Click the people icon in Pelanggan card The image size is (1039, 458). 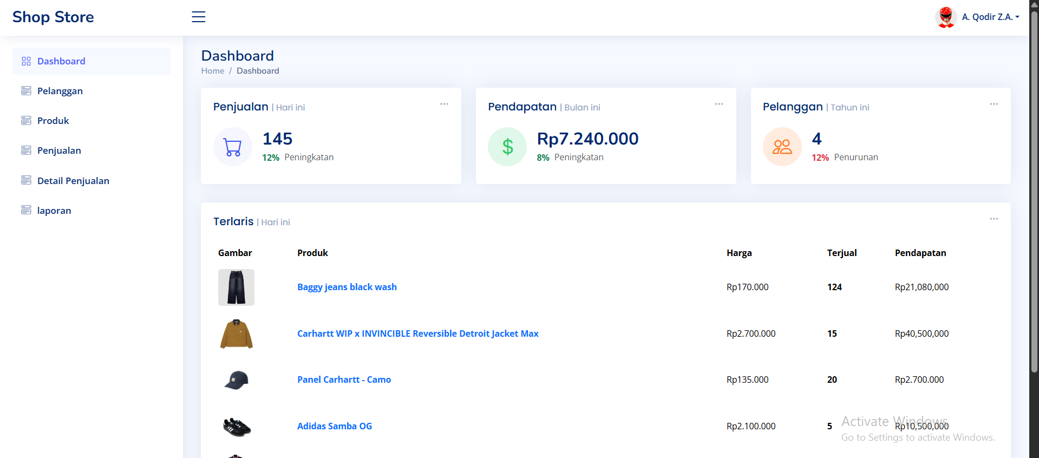click(782, 147)
